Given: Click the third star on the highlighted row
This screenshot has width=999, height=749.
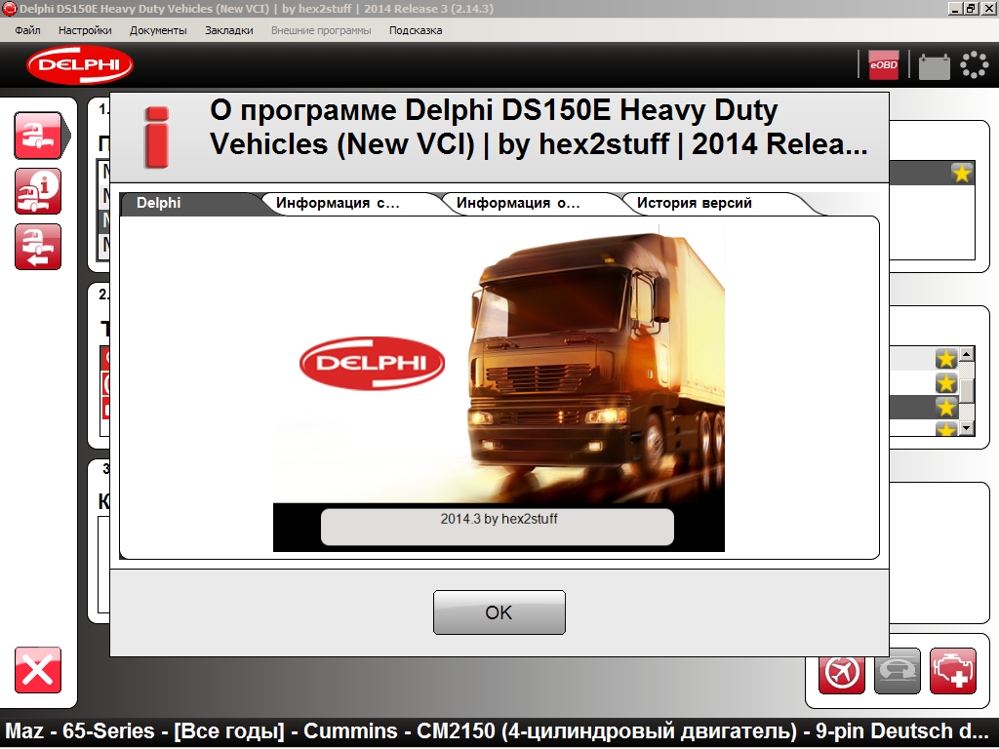Looking at the screenshot, I should (x=946, y=407).
